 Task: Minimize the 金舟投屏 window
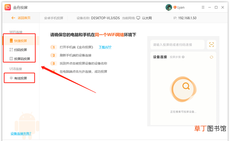click(210, 7)
